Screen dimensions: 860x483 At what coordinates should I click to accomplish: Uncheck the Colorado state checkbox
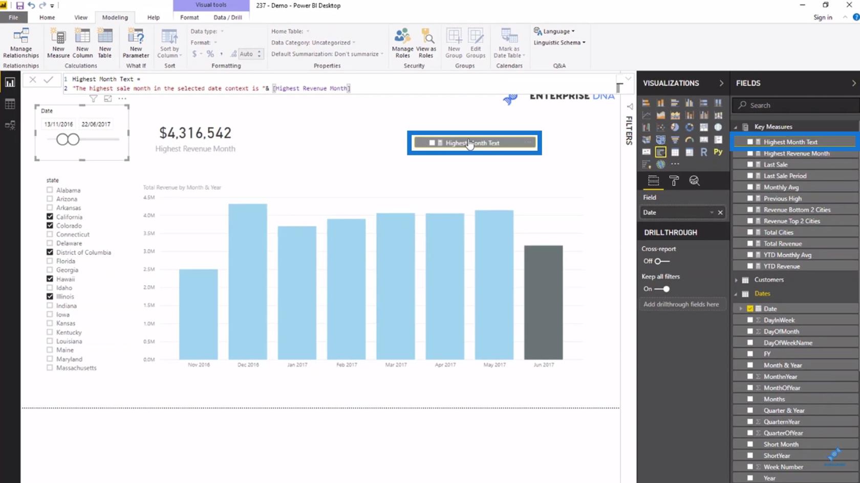(x=50, y=225)
